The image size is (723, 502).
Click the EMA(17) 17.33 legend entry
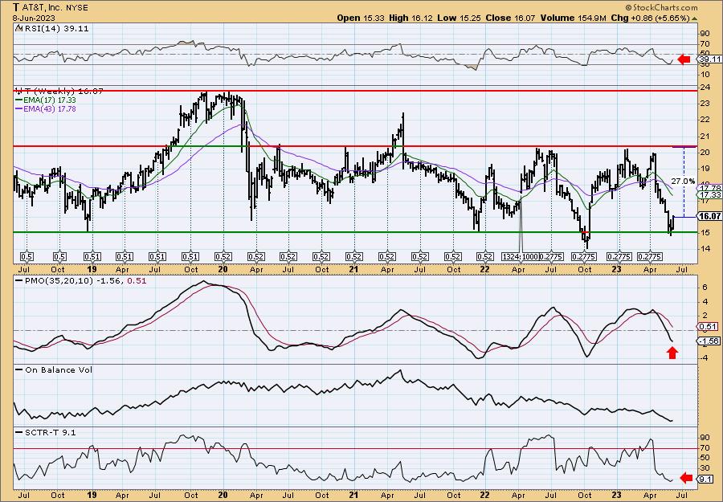pyautogui.click(x=45, y=100)
